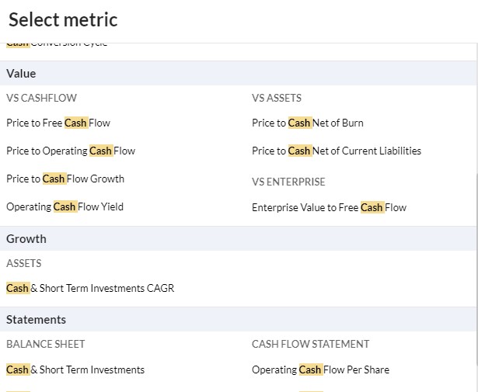
Task: Click the BALANCE SHEET subheading
Action: pyautogui.click(x=46, y=344)
